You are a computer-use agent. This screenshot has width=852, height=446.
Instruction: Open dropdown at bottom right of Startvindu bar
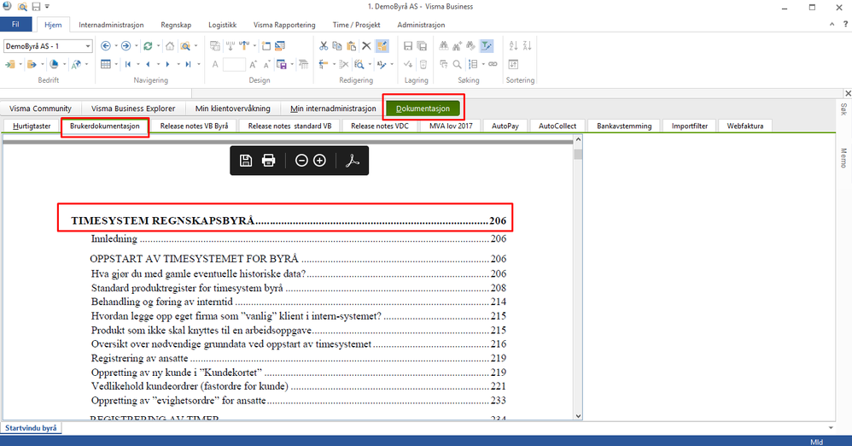click(831, 427)
